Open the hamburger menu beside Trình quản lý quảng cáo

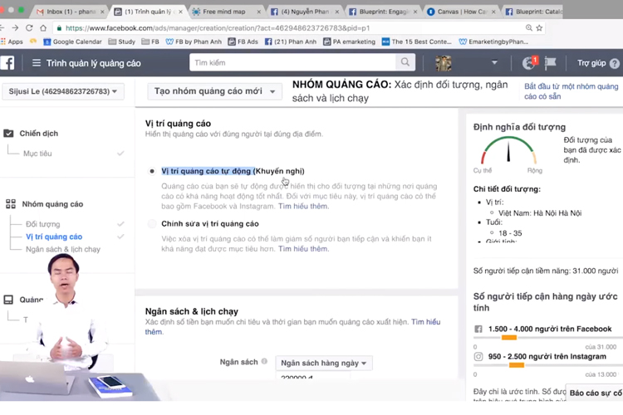[36, 63]
